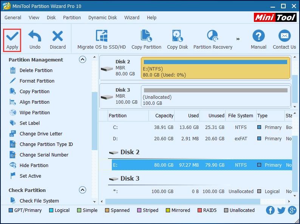Sort by the Type column header
The image size is (300, 224).
click(271, 115)
